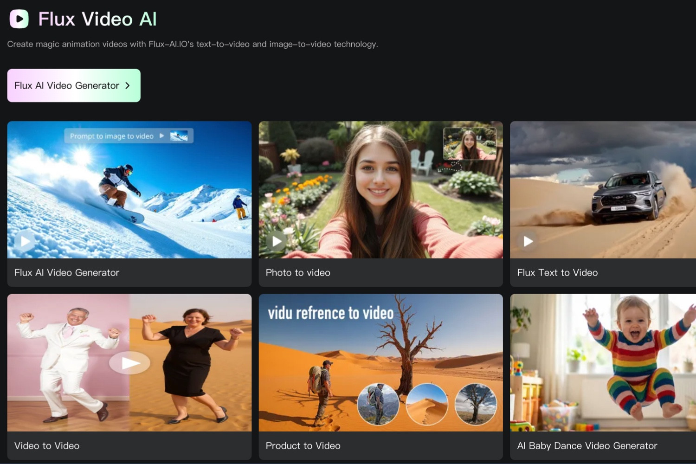This screenshot has width=696, height=464.
Task: Click the picture-in-picture selfie inset
Action: click(470, 143)
